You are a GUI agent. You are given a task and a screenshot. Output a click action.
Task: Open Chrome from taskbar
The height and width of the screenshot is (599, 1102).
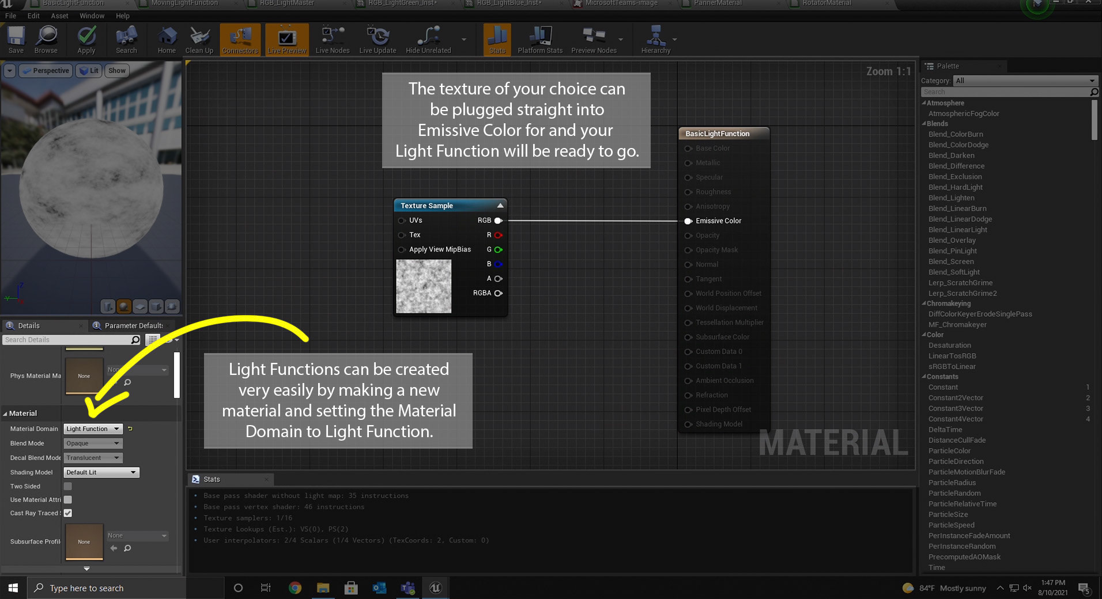(295, 588)
